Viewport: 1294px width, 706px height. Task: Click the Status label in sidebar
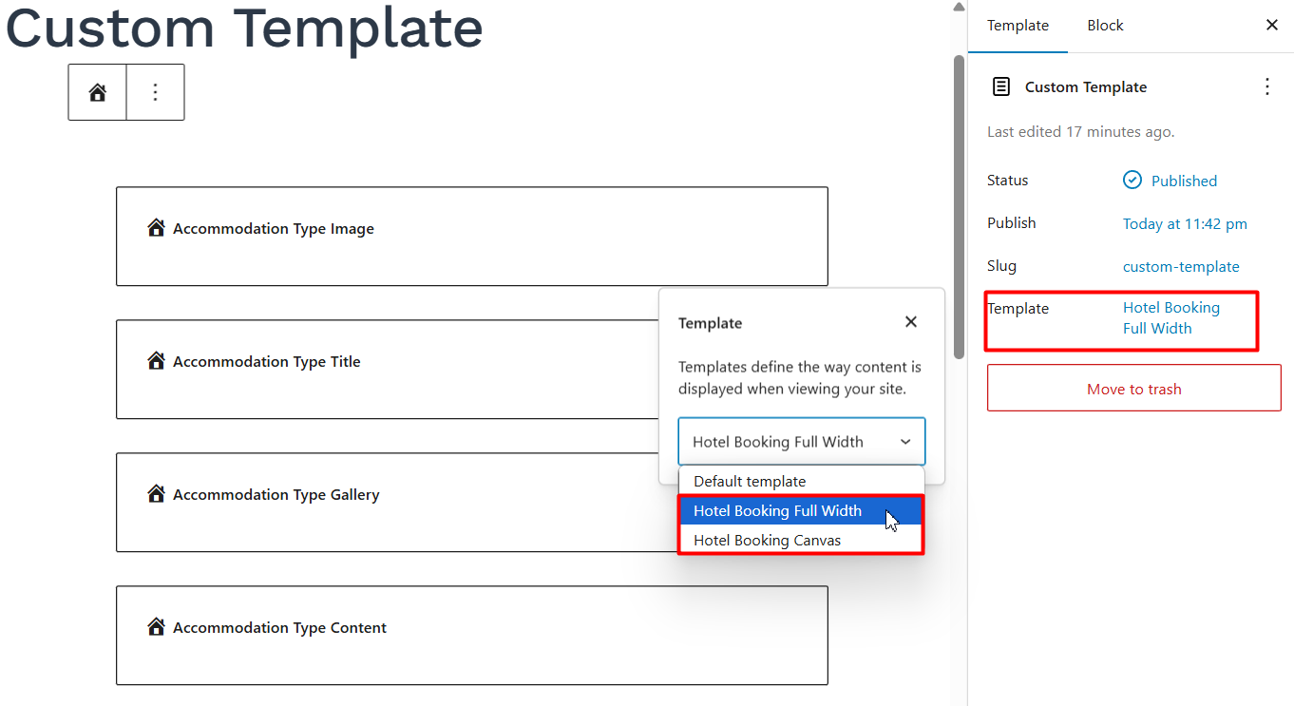1008,180
